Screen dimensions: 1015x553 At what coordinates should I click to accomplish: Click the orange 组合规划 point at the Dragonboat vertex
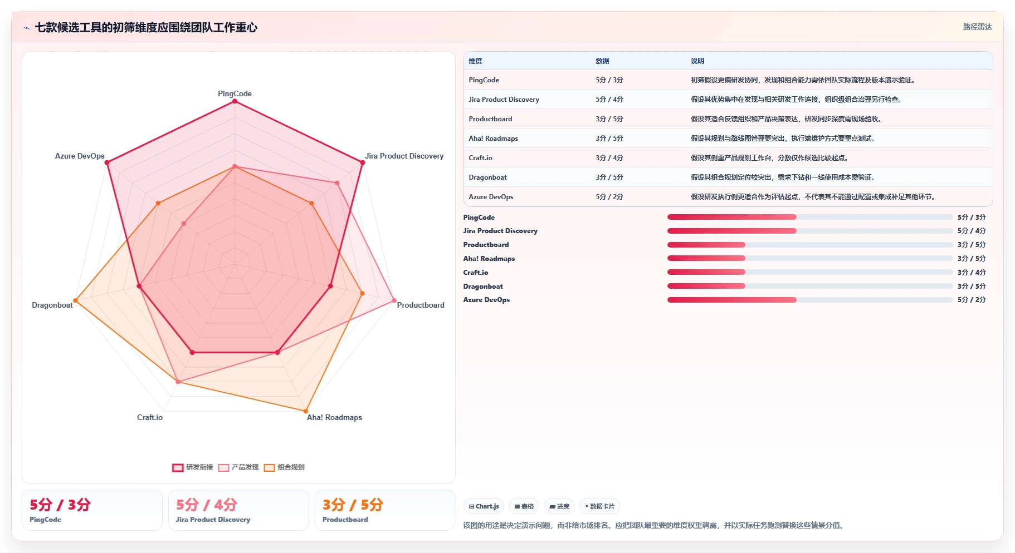tap(76, 300)
